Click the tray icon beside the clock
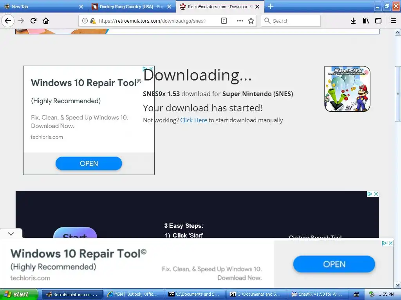This screenshot has width=401, height=300. (372, 295)
